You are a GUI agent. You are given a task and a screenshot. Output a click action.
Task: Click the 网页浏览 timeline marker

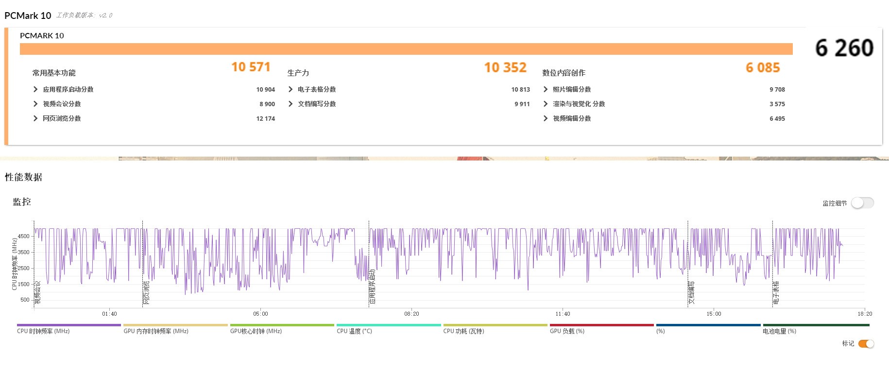[146, 292]
